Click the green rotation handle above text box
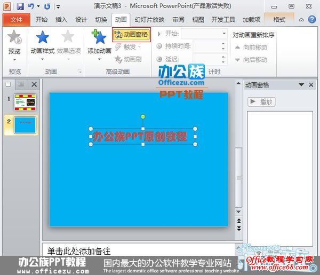 pos(143,116)
